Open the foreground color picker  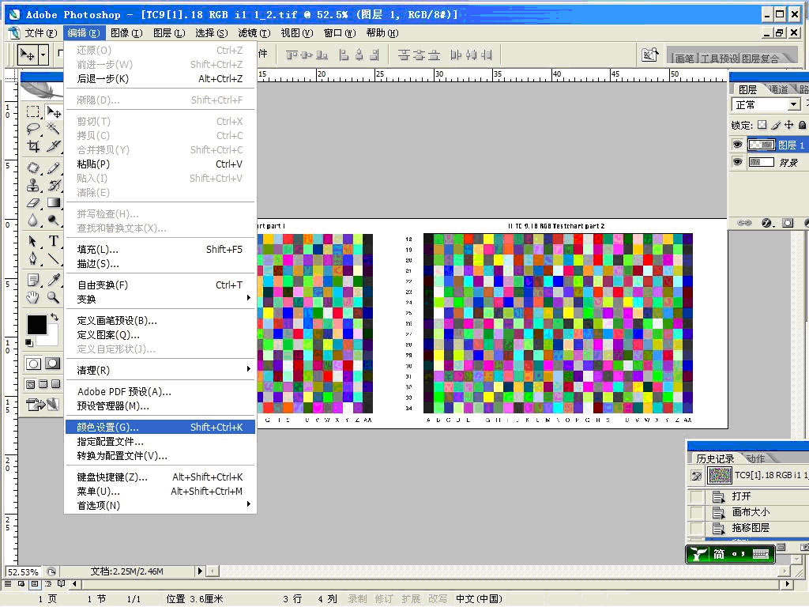(x=36, y=325)
